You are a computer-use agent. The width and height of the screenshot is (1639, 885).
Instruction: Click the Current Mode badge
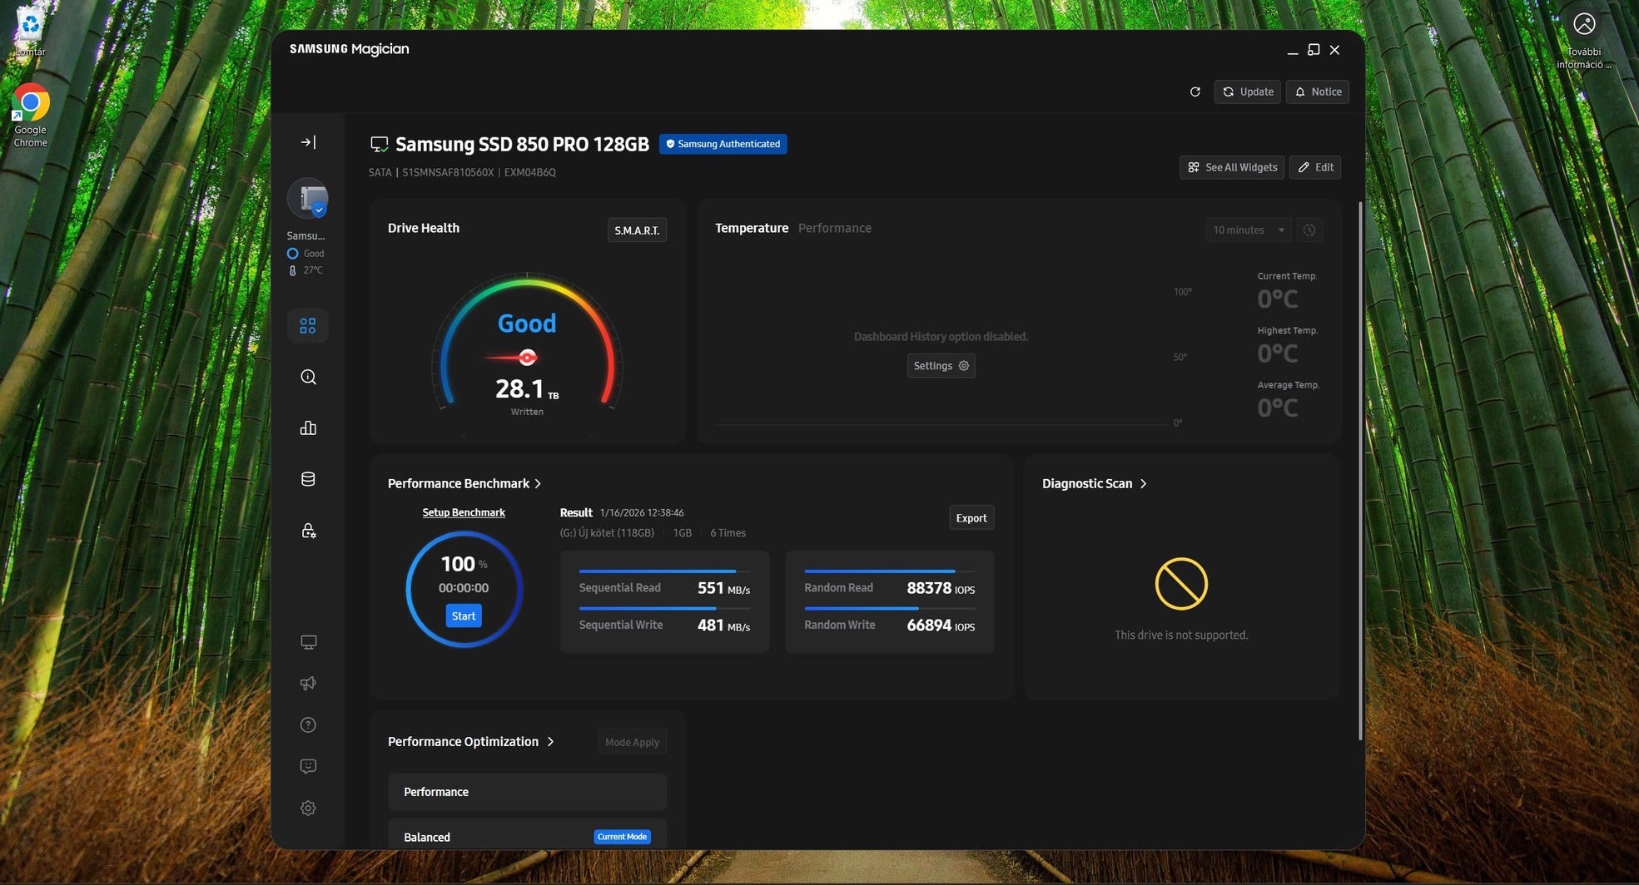[622, 837]
